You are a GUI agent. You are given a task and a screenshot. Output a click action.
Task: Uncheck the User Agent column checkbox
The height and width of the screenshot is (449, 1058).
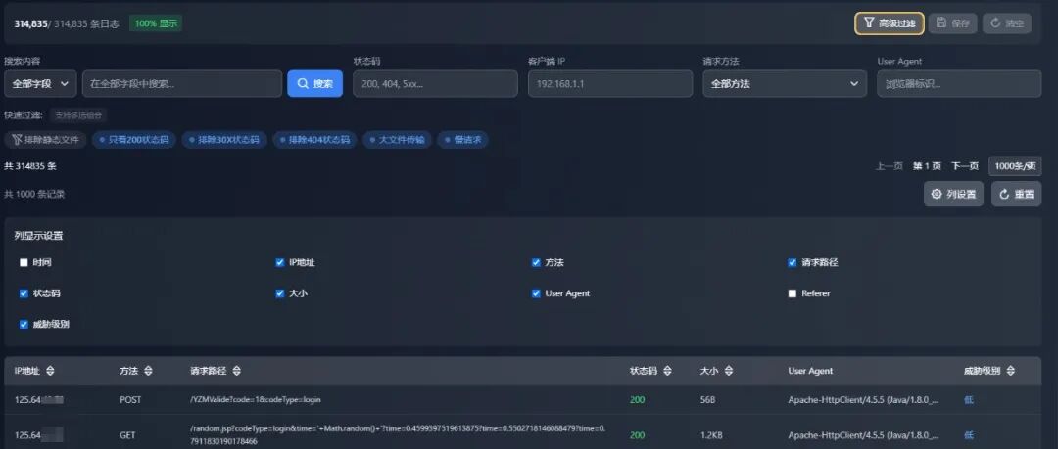tap(536, 293)
